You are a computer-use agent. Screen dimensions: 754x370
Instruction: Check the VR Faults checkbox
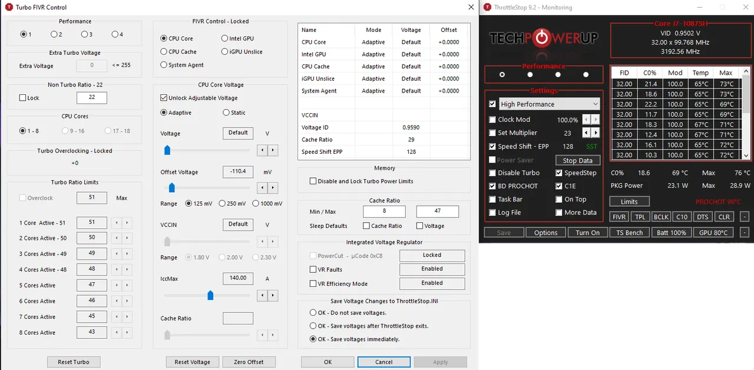point(313,269)
